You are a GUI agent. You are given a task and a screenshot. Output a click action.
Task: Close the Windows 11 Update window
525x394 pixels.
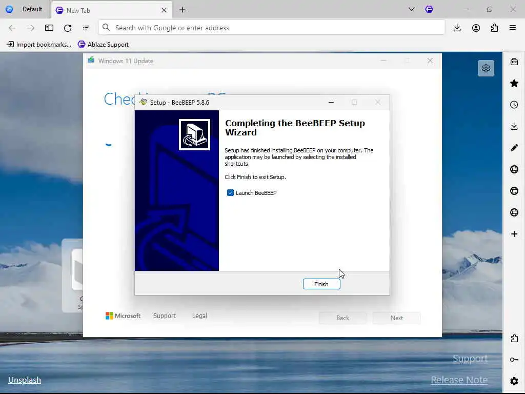point(430,61)
